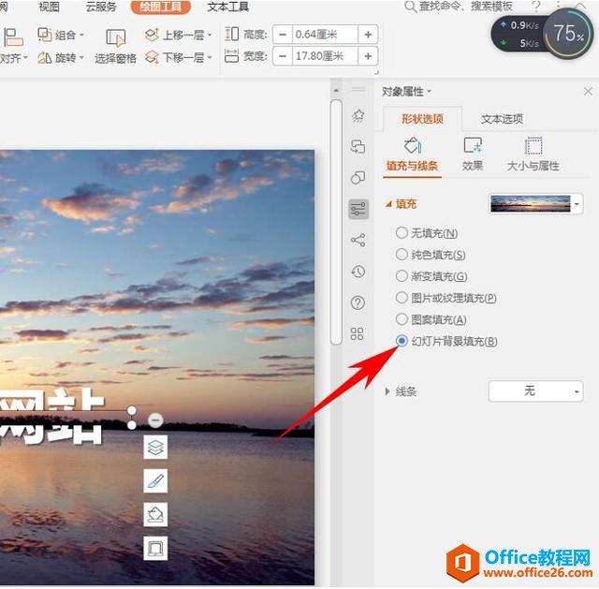Click the floating fill bucket icon
The width and height of the screenshot is (599, 589).
pyautogui.click(x=155, y=514)
